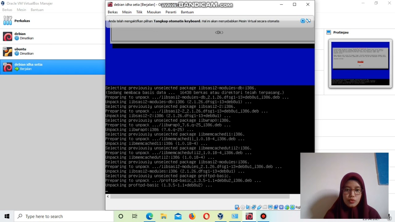This screenshot has height=222, width=395.
Task: Click the mouse integration indicator icon
Action: 287,207
